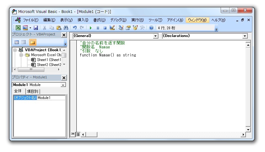Open the ヘルプ(H) menu

pos(218,20)
